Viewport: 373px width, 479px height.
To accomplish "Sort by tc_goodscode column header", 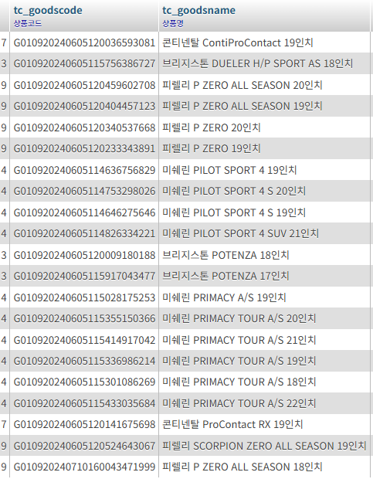I will pos(48,10).
